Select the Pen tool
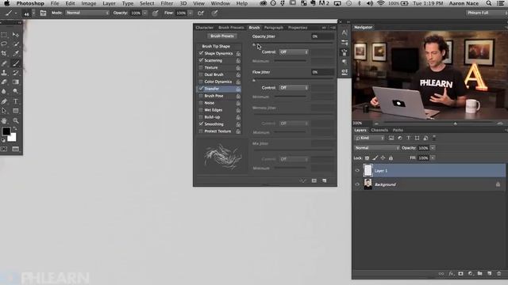 pos(4,101)
